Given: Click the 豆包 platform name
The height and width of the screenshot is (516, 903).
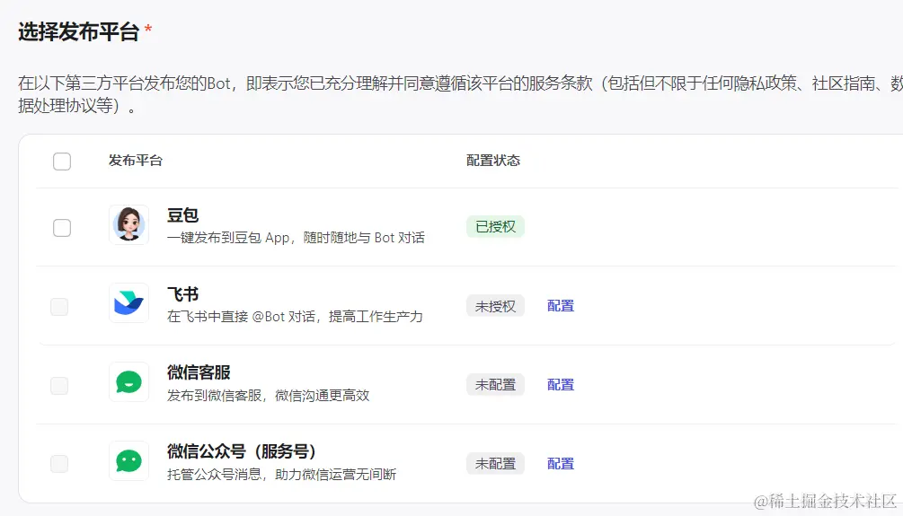Looking at the screenshot, I should tap(183, 215).
